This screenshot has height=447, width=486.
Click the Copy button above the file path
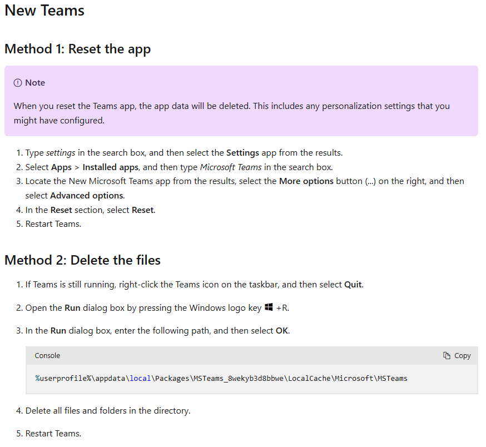457,355
